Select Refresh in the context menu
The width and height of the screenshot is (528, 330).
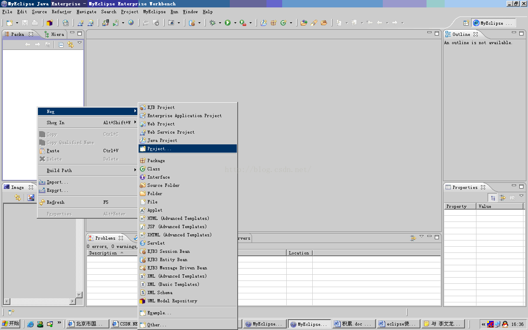point(87,202)
